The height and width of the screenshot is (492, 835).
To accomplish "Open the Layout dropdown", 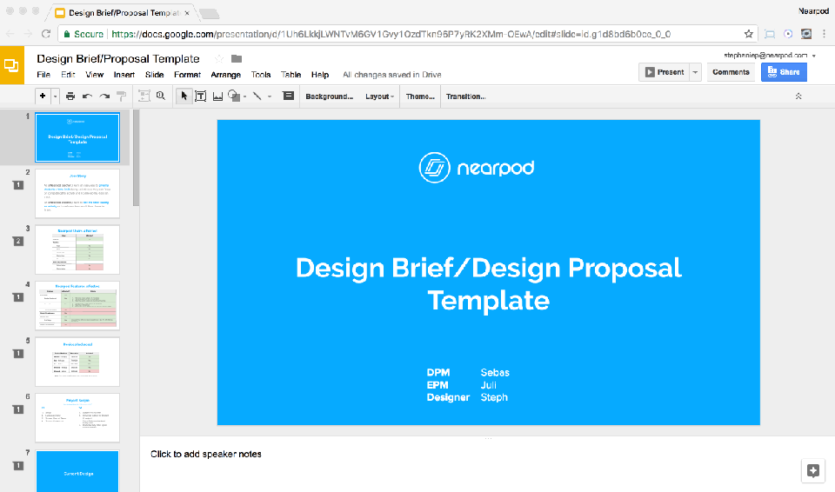I will [x=379, y=96].
